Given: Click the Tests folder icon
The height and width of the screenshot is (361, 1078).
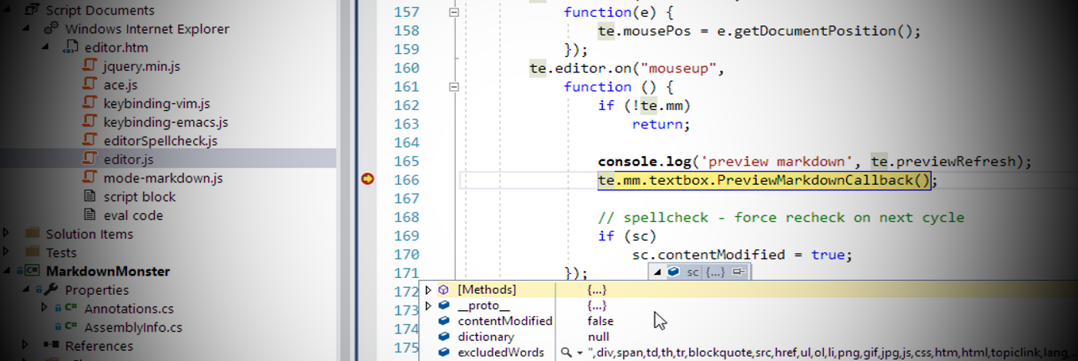Looking at the screenshot, I should coord(32,252).
